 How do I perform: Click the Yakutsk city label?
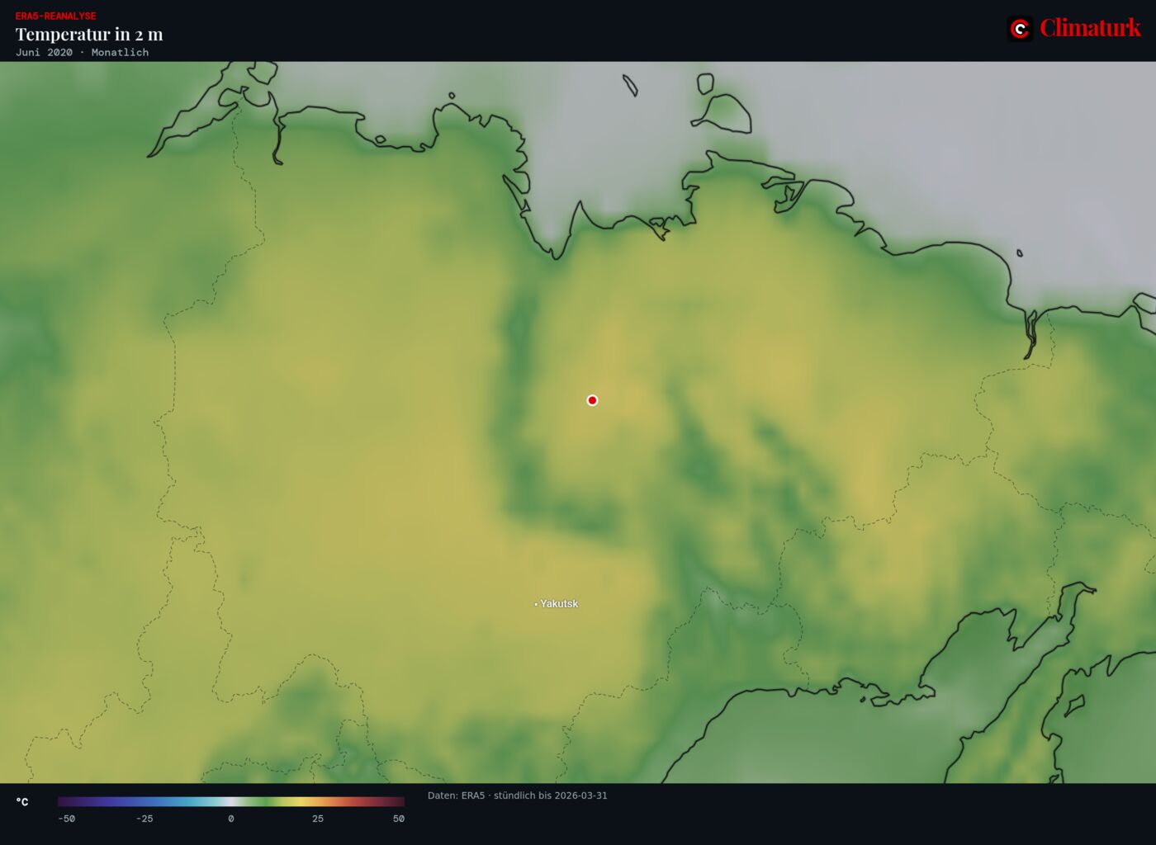point(559,604)
